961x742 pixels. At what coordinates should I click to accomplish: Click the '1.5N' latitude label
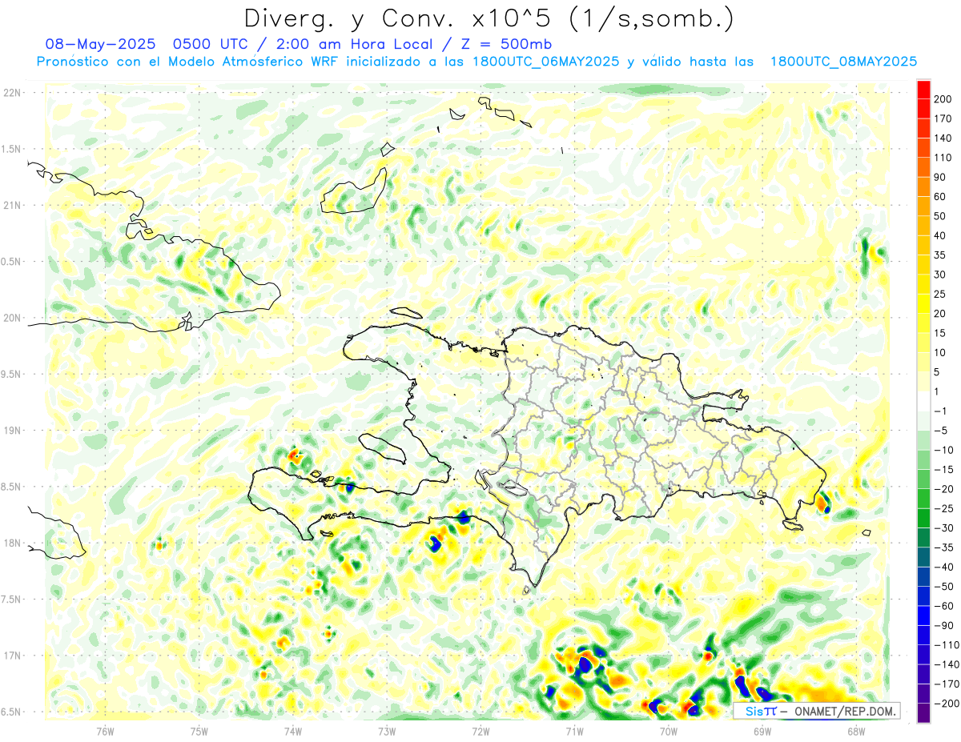tap(11, 150)
